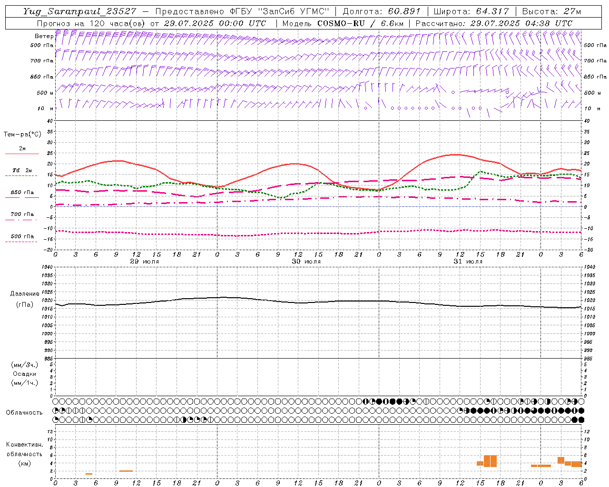Click the Конвективн. облачность label

(24, 449)
